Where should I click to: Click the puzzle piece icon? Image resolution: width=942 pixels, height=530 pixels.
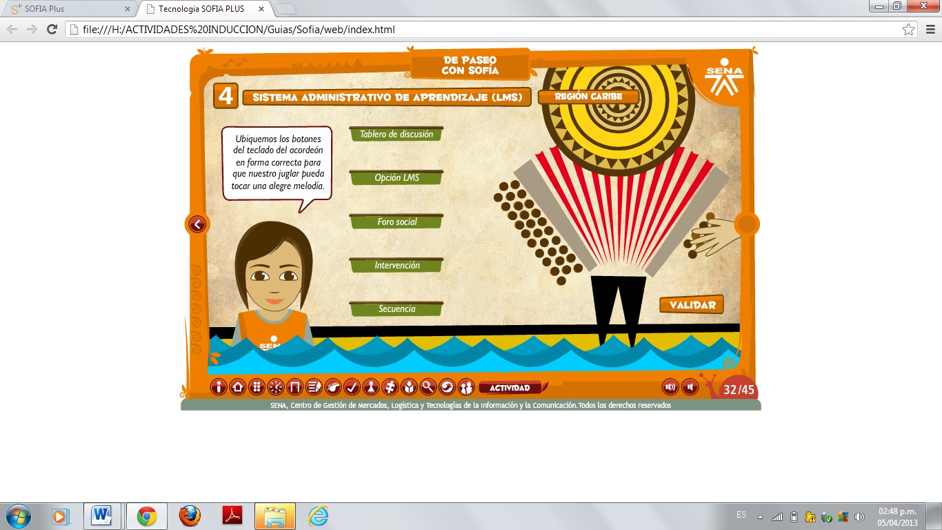[x=390, y=387]
